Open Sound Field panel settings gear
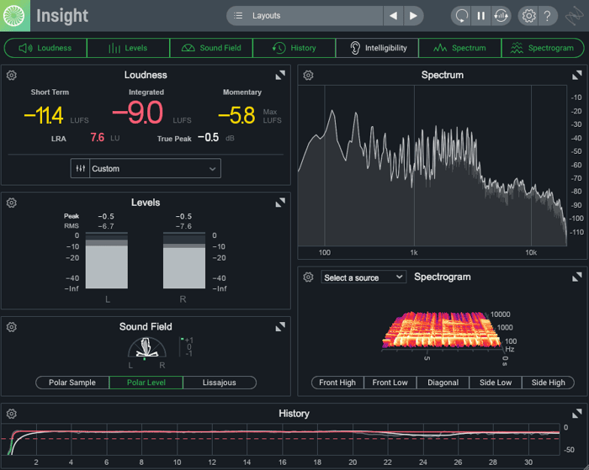Viewport: 589px width, 470px height. click(12, 327)
